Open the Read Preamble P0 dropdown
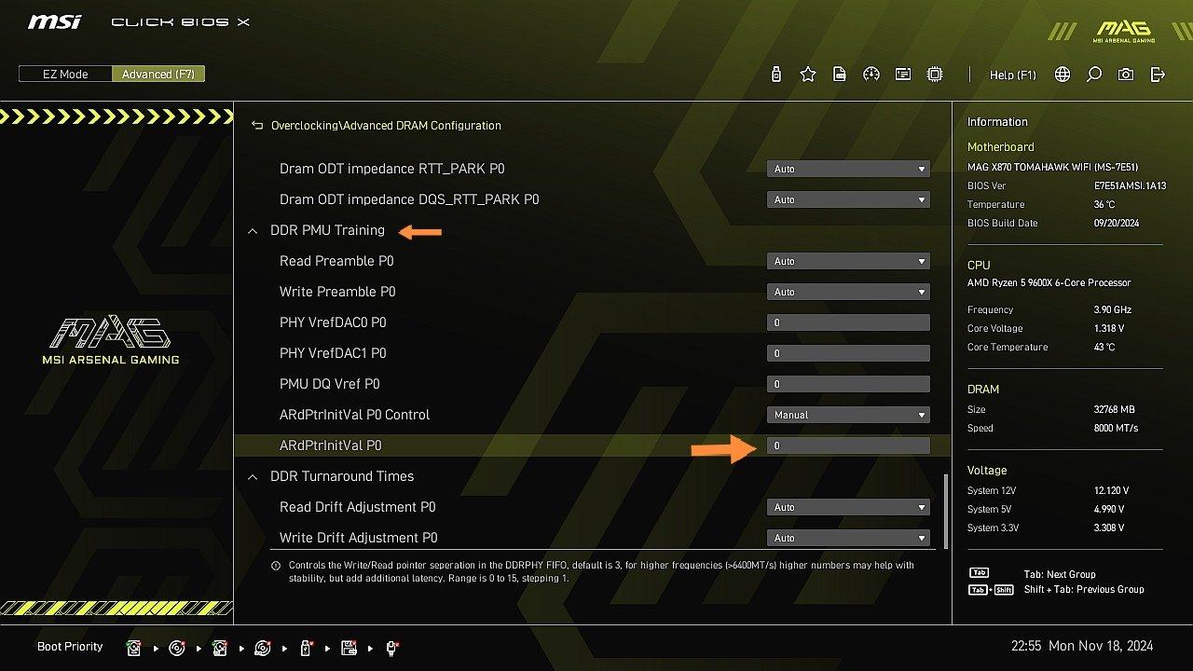This screenshot has height=671, width=1193. [x=848, y=261]
